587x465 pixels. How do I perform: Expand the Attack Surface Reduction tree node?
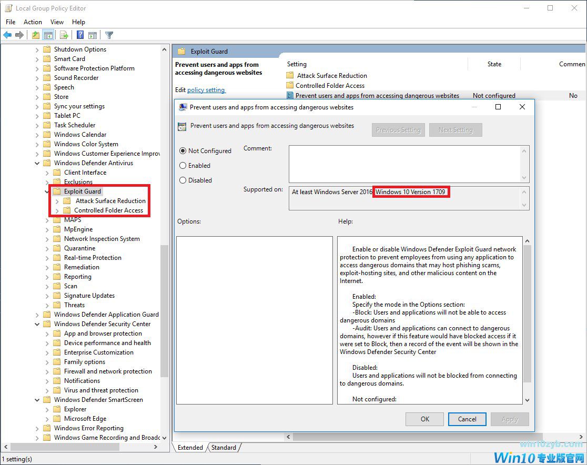[x=57, y=201]
